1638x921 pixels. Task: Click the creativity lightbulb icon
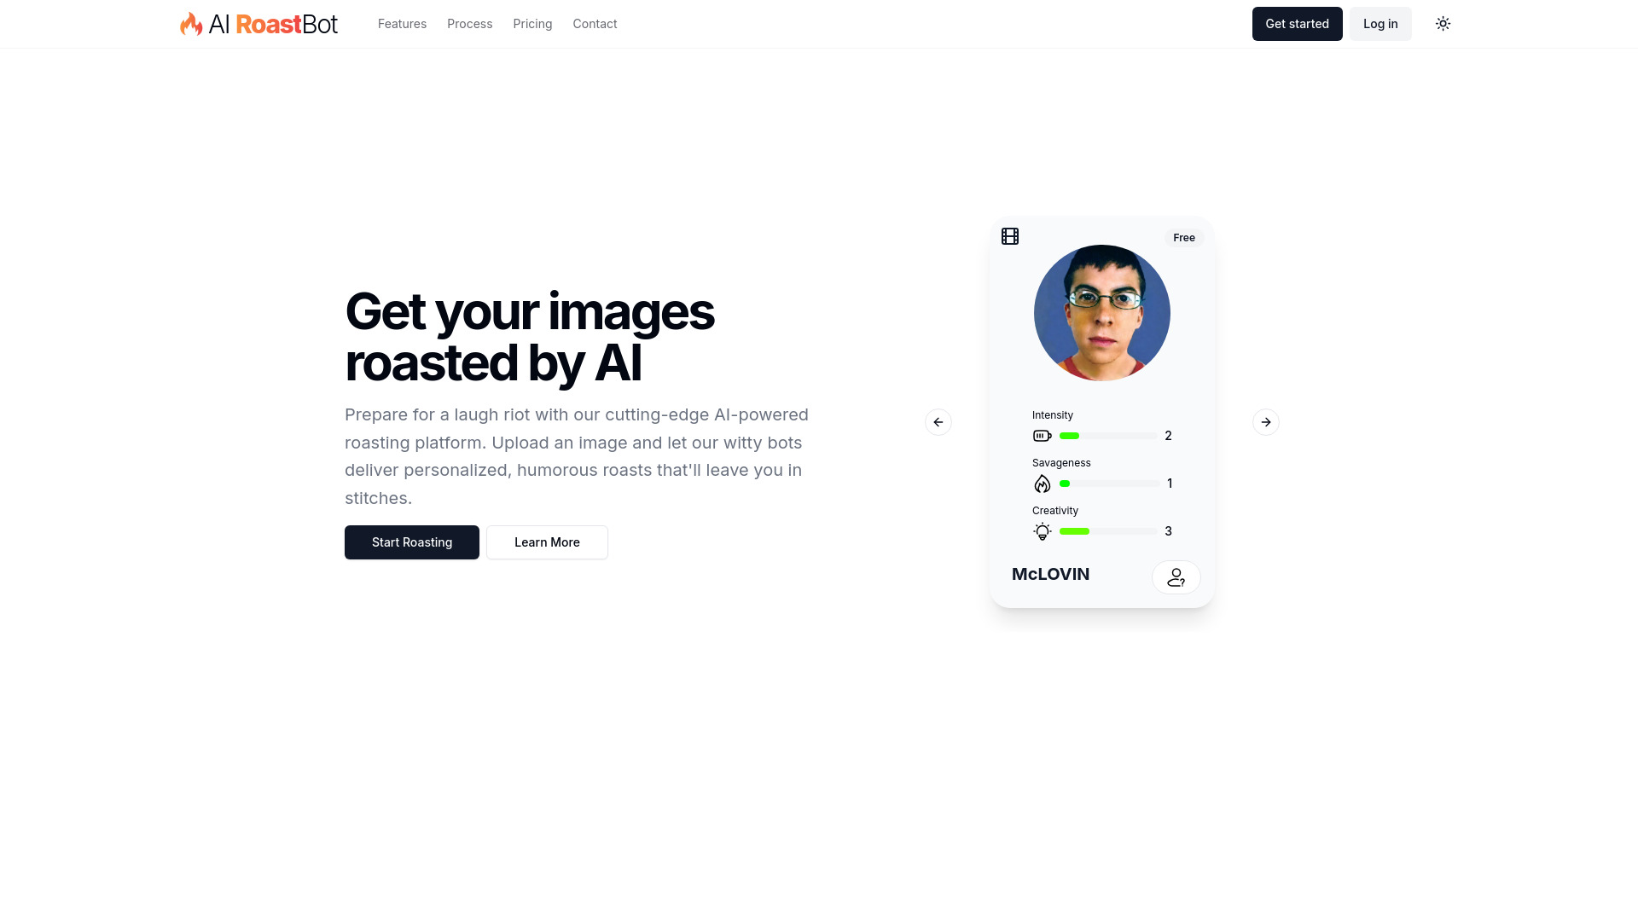click(x=1042, y=530)
